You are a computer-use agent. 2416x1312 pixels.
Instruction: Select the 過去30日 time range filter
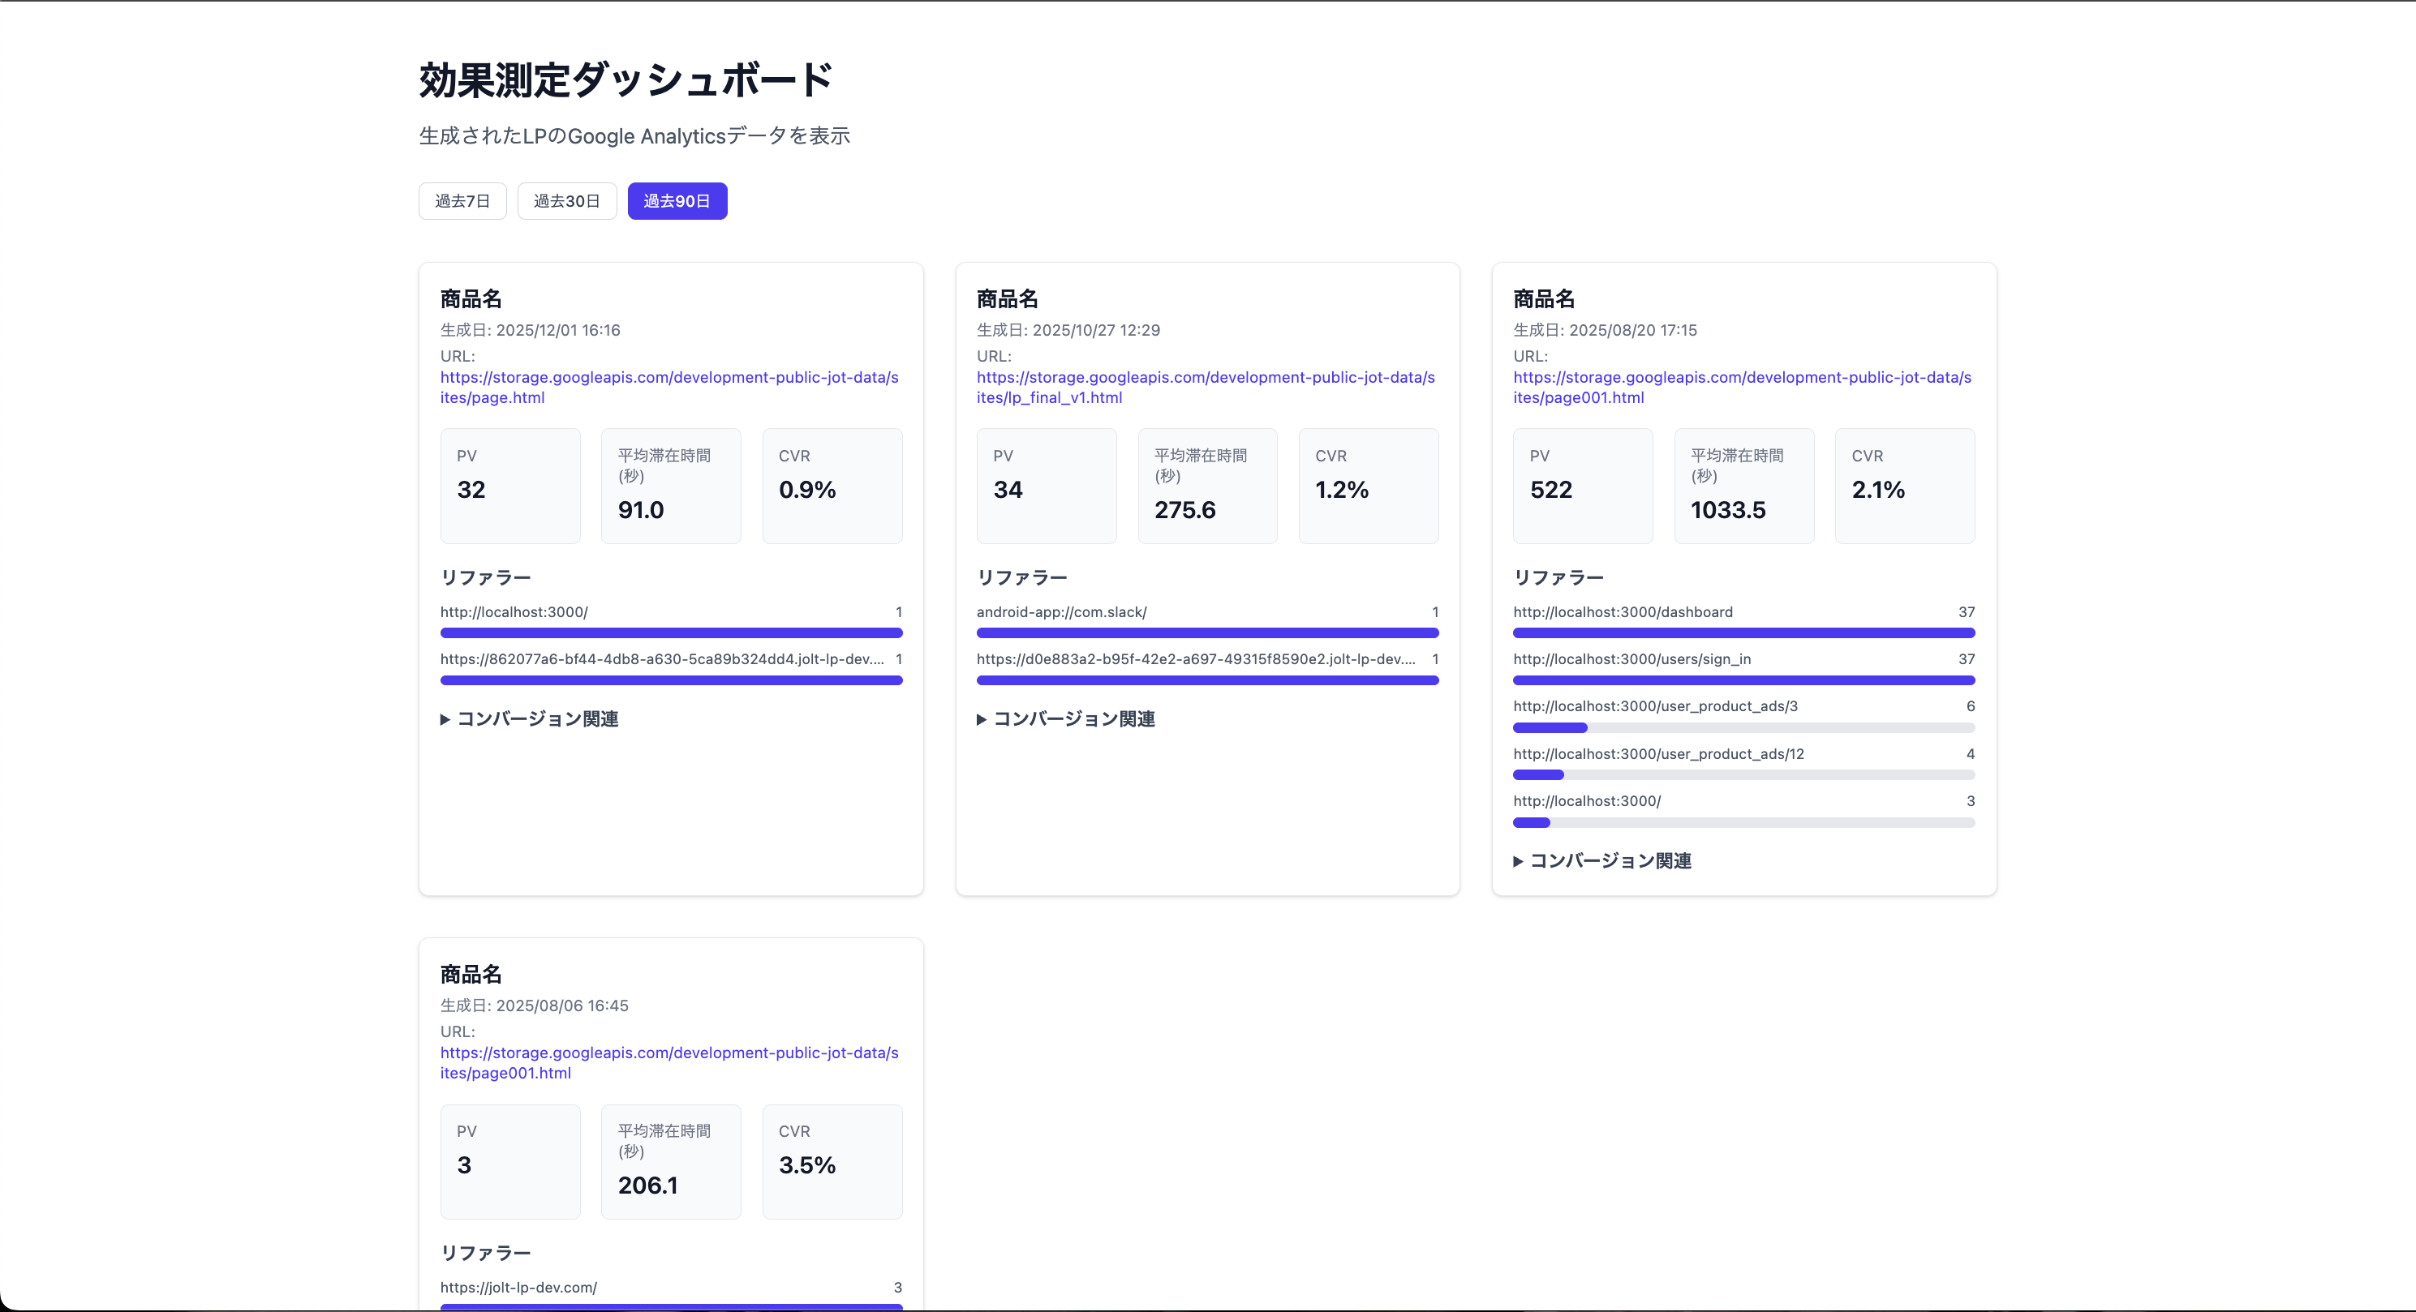point(565,200)
